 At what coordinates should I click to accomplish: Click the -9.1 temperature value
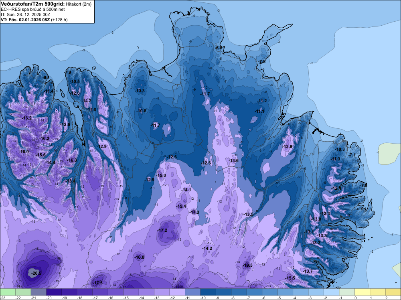(x=46, y=77)
